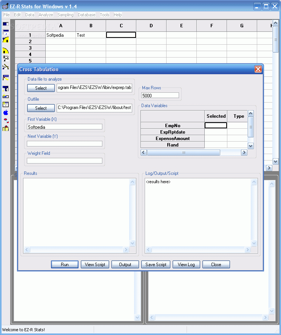Click the Weight Field input box
281x335 pixels.
pyautogui.click(x=65, y=160)
